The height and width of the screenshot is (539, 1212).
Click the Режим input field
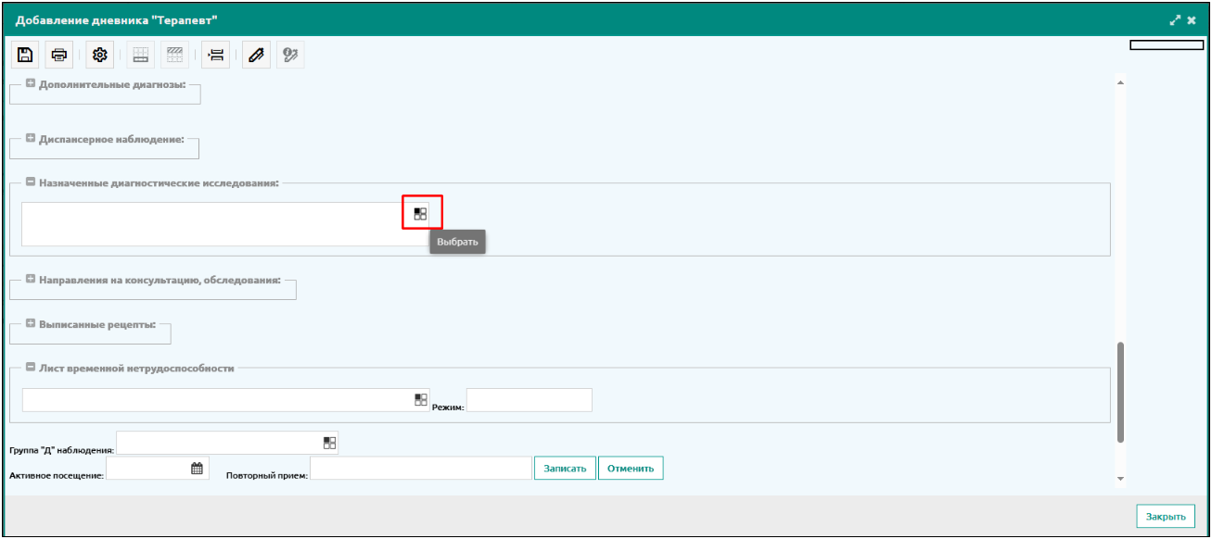pos(529,400)
